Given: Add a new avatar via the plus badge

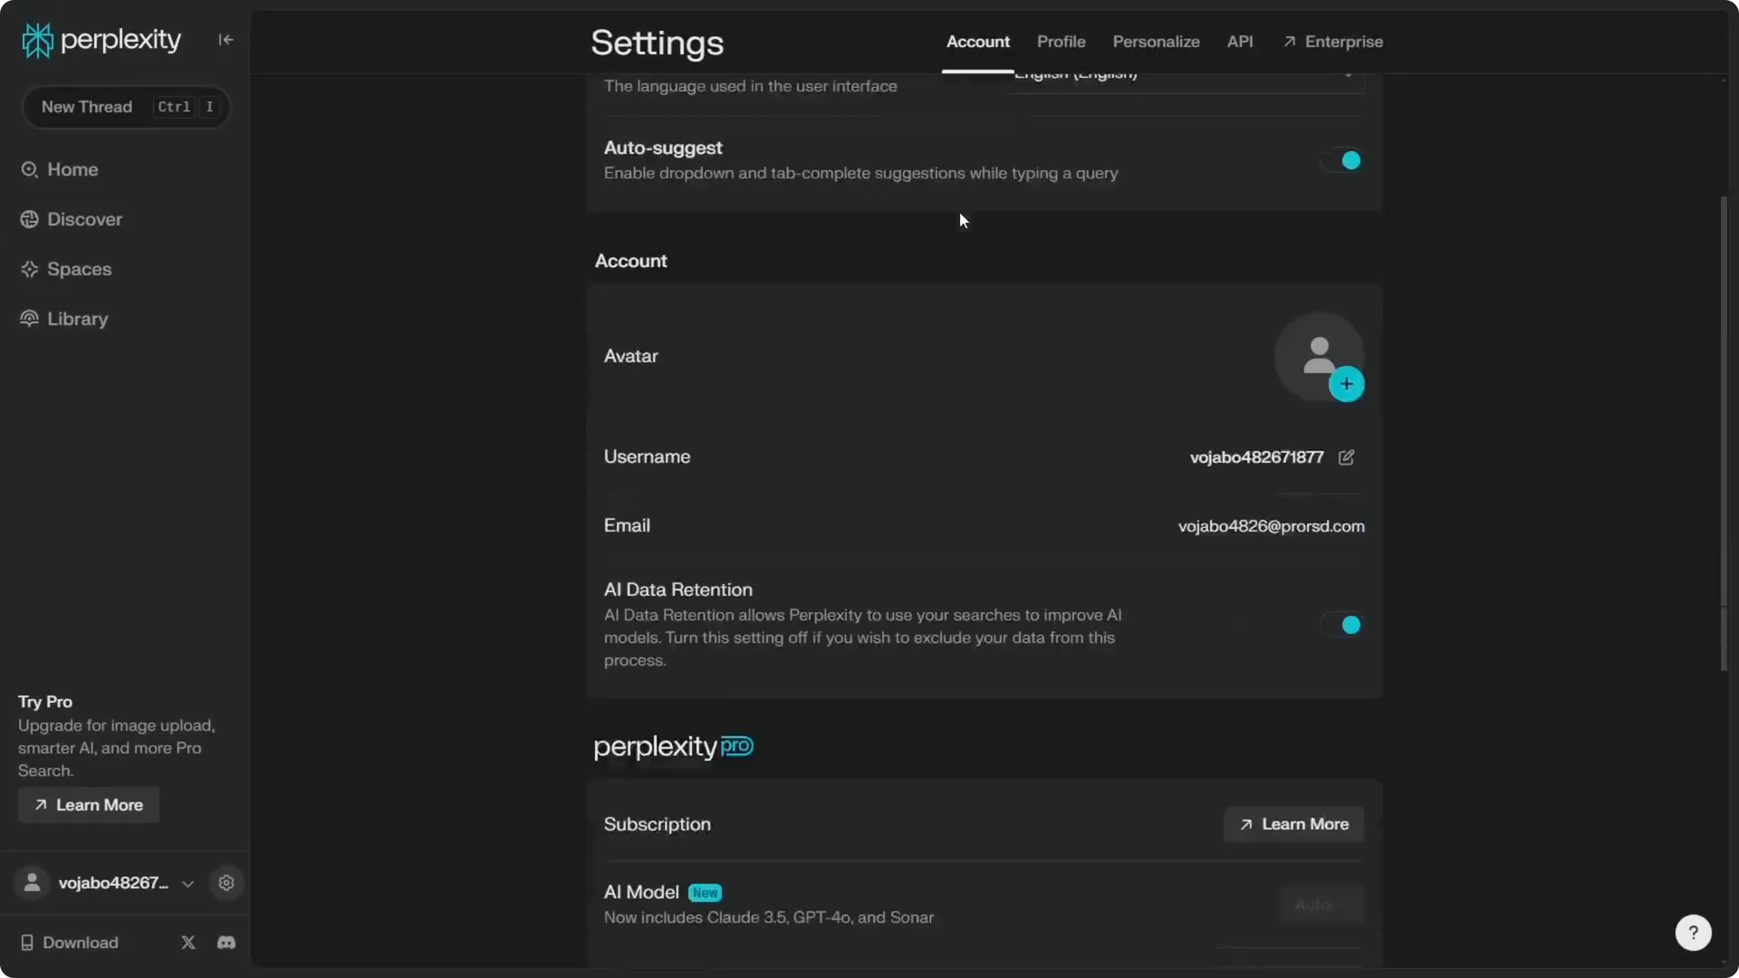Looking at the screenshot, I should click(x=1347, y=384).
